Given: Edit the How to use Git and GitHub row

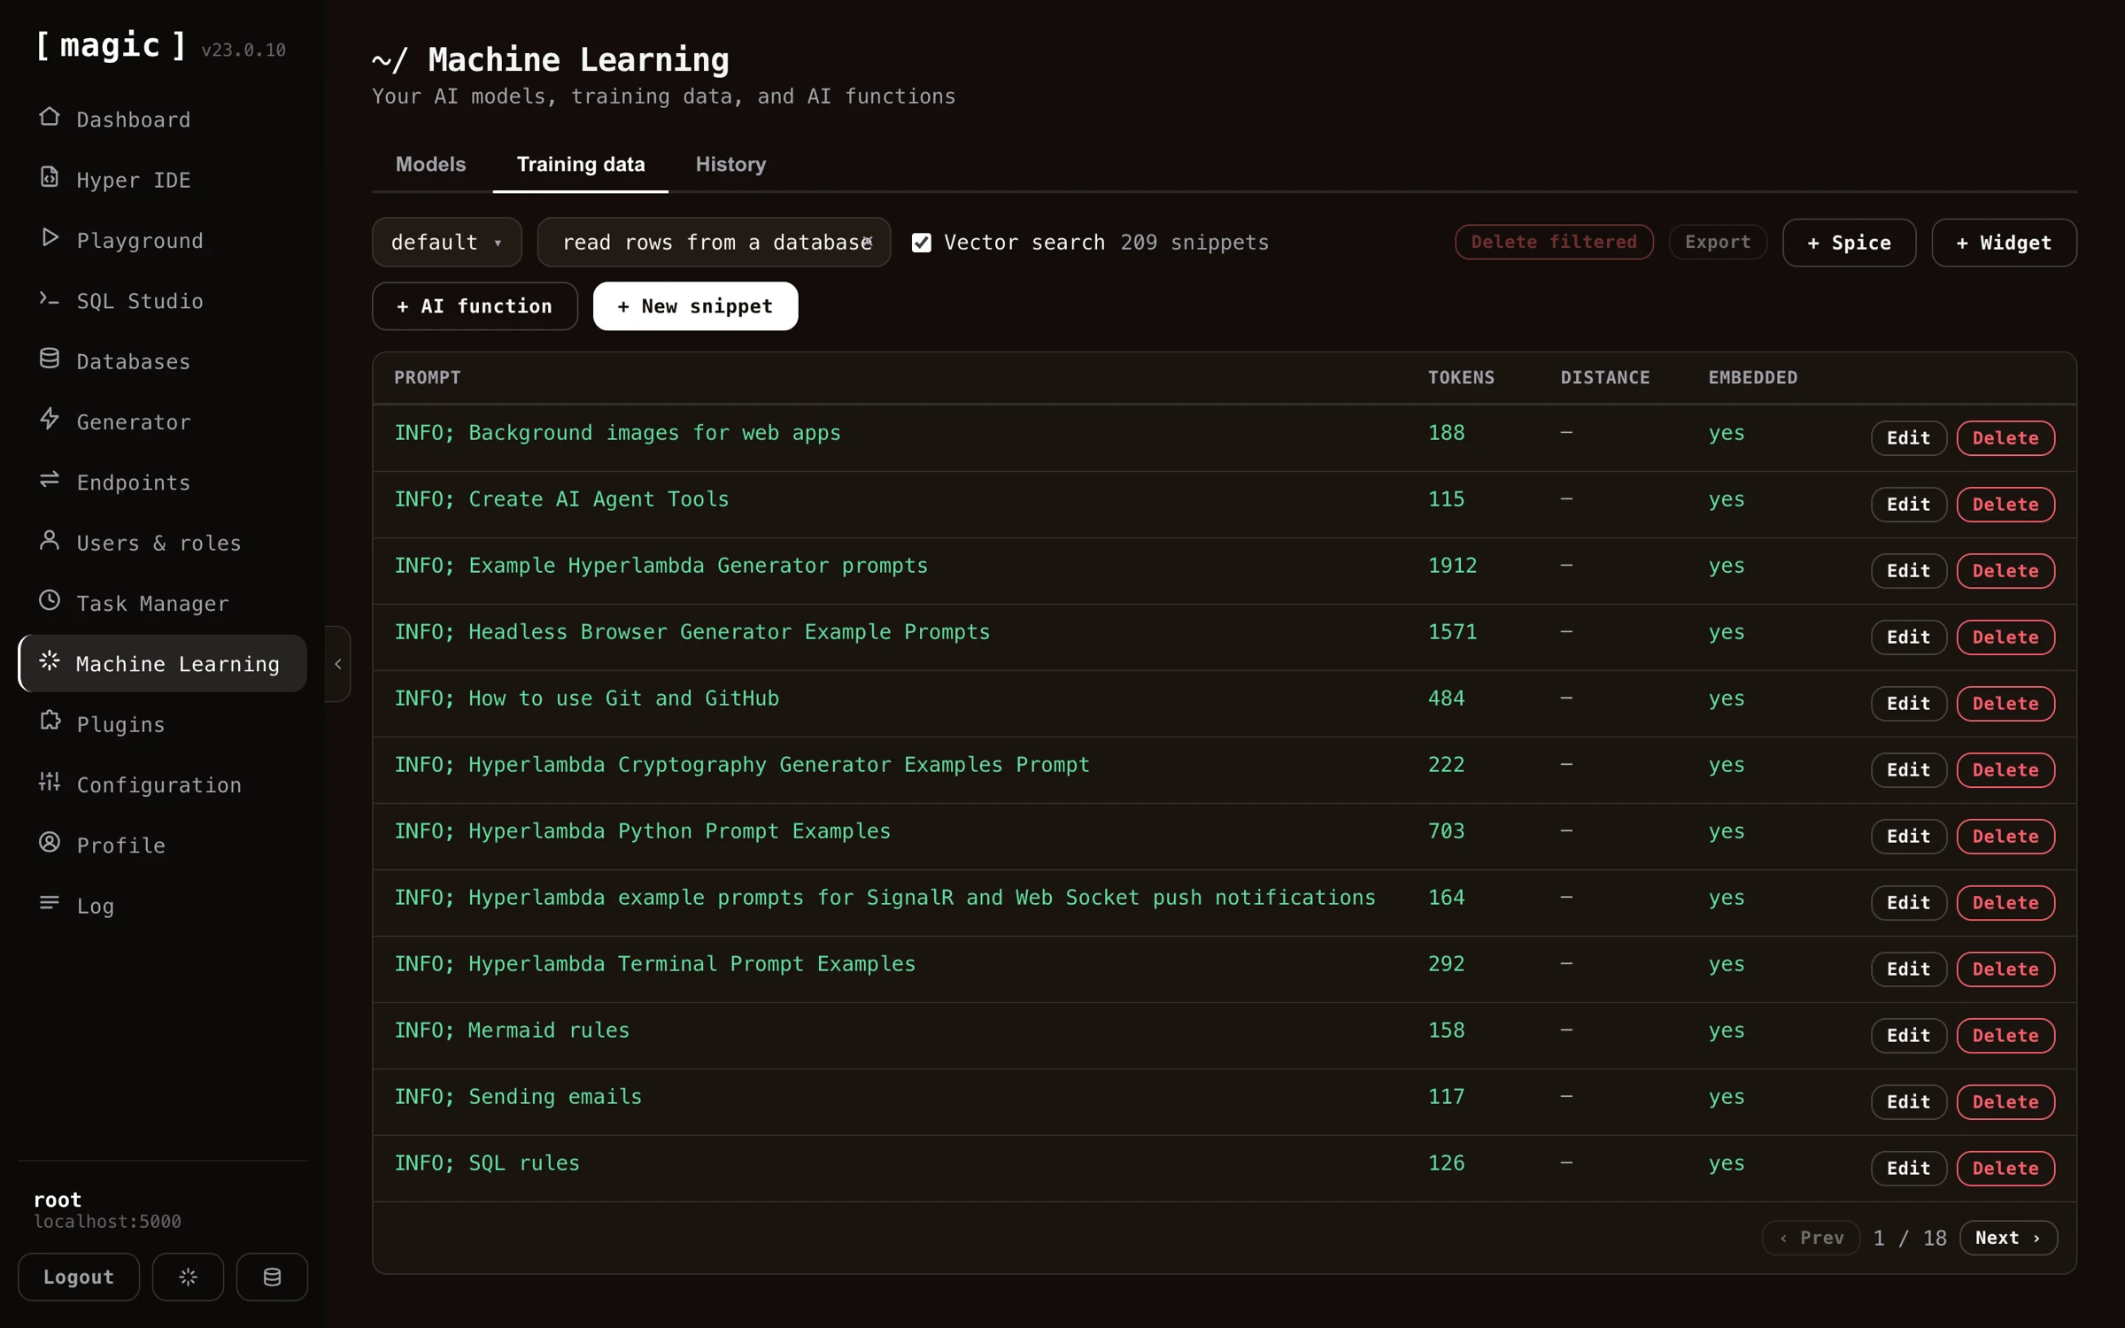Looking at the screenshot, I should pos(1908,704).
